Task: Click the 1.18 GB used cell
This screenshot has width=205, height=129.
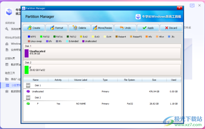Action: 174,104
